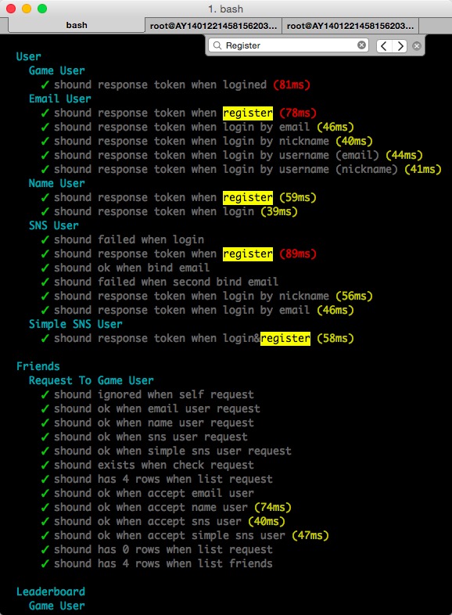Screen dimensions: 452x615
Task: Click the yellow minimize window button
Action: 27,9
